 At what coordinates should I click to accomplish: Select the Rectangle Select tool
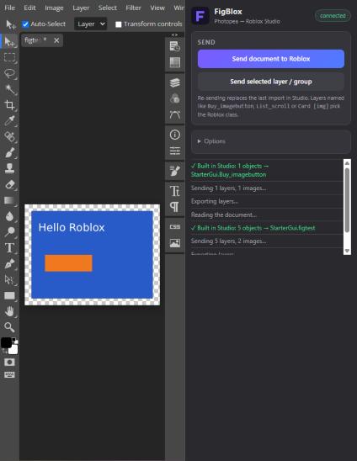(x=9, y=57)
